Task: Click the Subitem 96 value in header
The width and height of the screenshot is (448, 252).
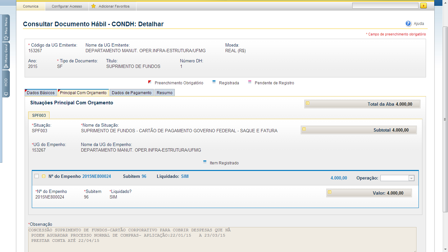Action: click(x=144, y=176)
